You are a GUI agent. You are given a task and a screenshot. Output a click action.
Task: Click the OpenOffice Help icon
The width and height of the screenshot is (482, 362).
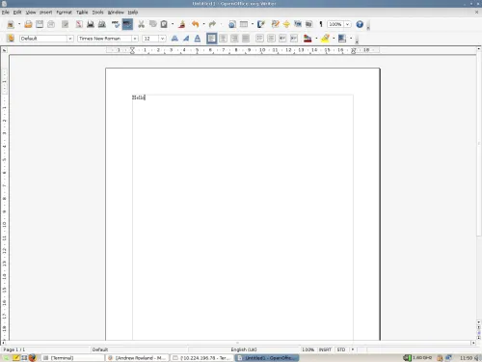(x=360, y=24)
